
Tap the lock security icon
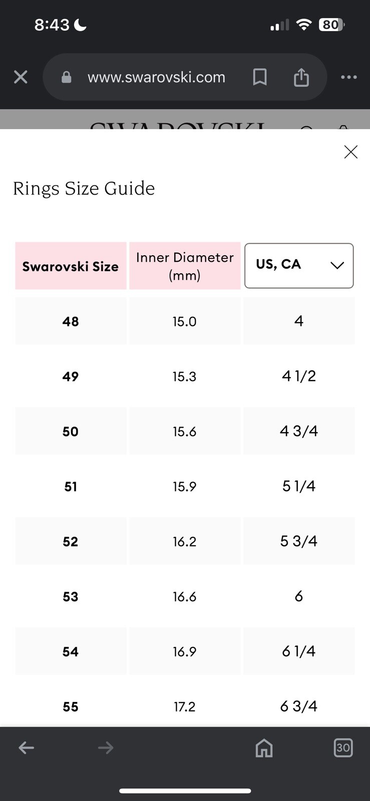tap(66, 77)
